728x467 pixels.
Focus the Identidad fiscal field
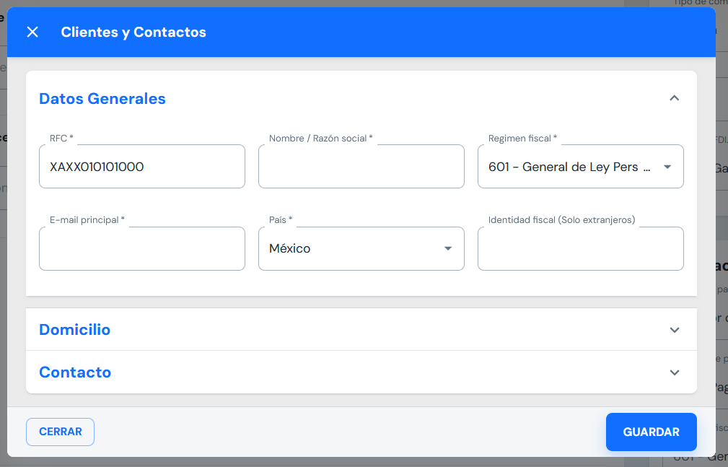580,249
